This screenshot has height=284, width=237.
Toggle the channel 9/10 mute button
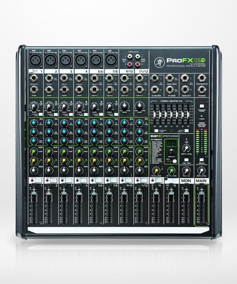129,181
